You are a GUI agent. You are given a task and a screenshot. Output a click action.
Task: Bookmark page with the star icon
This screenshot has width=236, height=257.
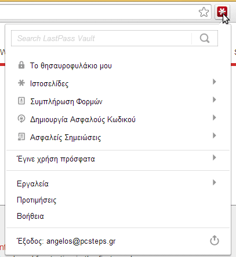tap(204, 12)
